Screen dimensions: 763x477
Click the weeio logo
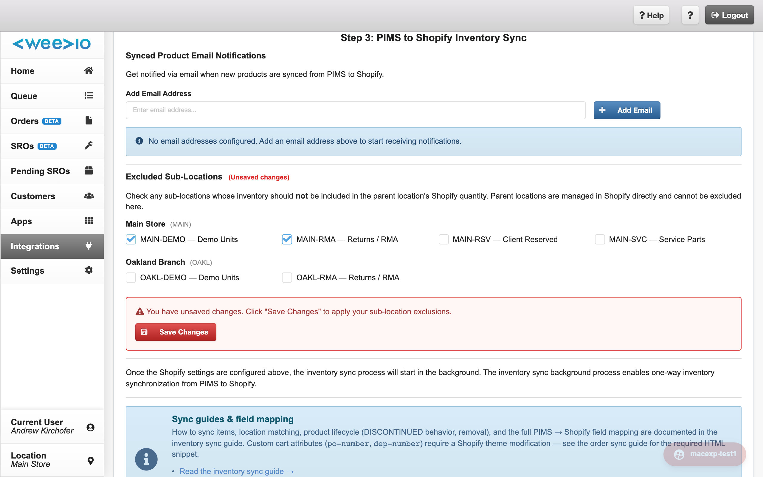coord(51,44)
